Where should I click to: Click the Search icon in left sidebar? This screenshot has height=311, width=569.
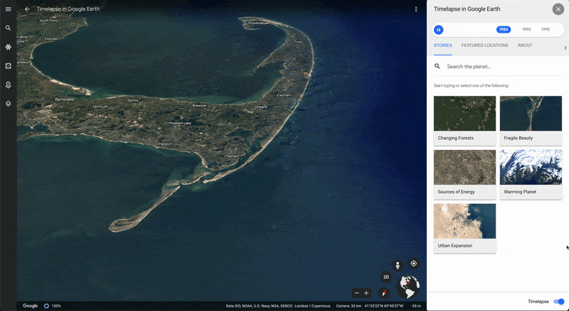9,28
